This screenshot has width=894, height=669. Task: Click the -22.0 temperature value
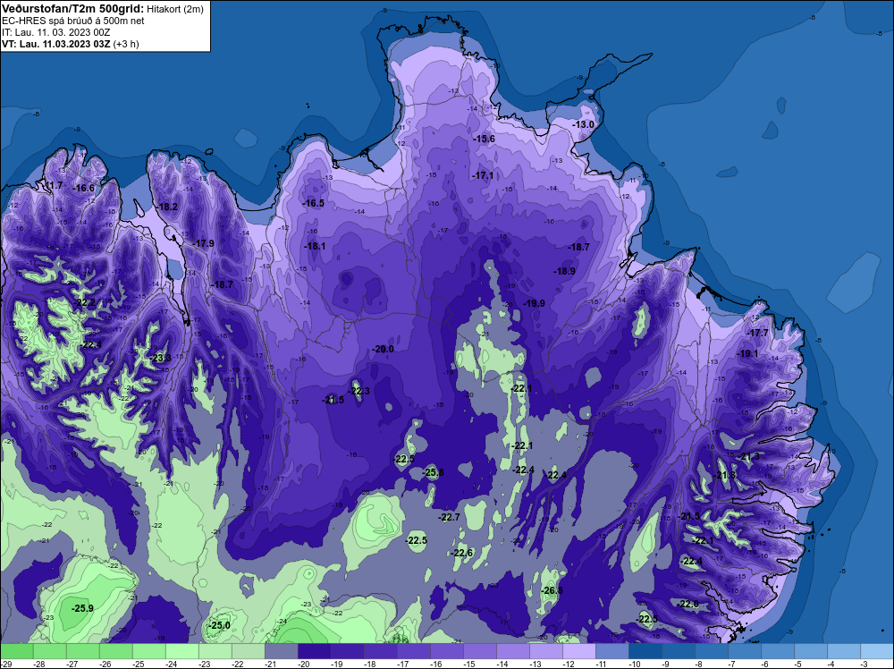[688, 604]
